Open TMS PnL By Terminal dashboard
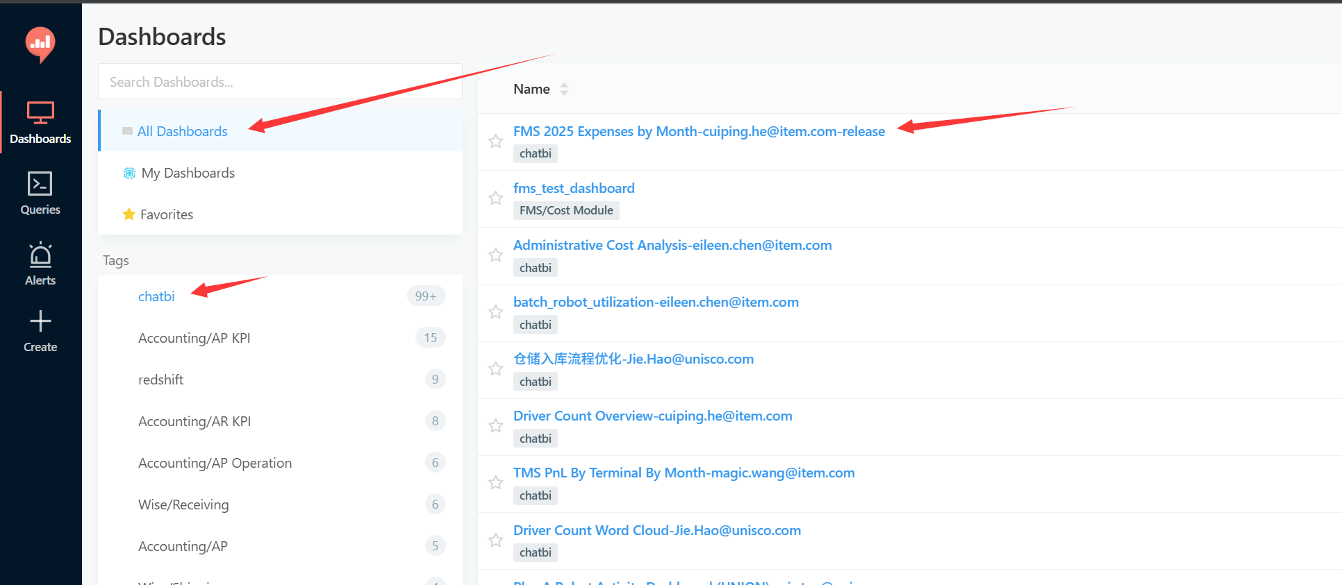This screenshot has height=585, width=1342. pos(684,473)
